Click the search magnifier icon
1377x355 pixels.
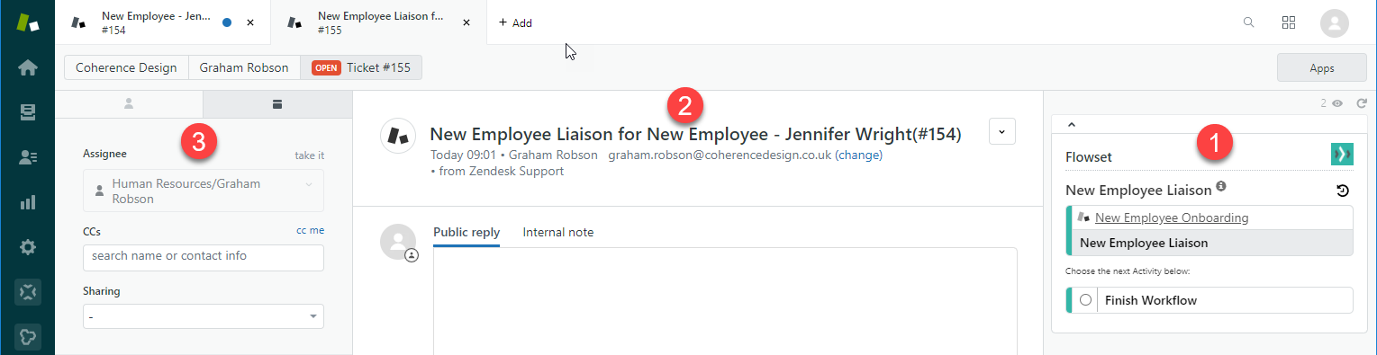point(1248,22)
